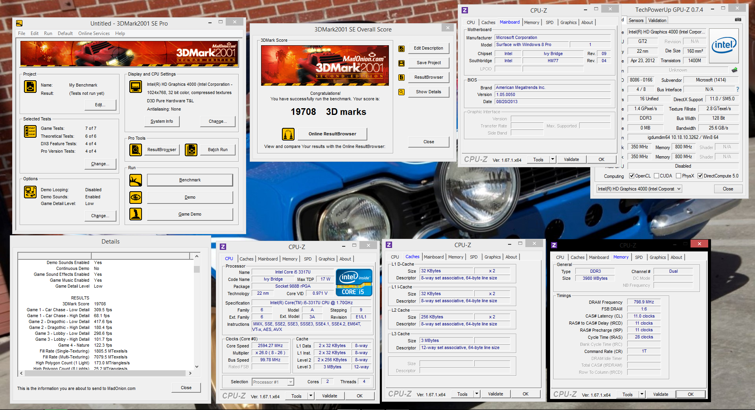Image resolution: width=755 pixels, height=410 pixels.
Task: Click Validate in CPU-Z Mainboard window
Action: (x=571, y=159)
